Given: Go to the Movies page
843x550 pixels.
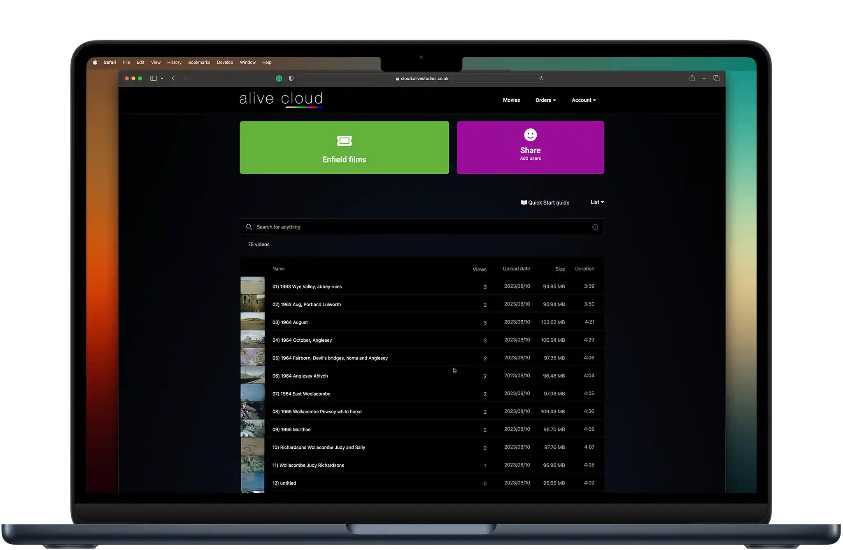Looking at the screenshot, I should (511, 100).
